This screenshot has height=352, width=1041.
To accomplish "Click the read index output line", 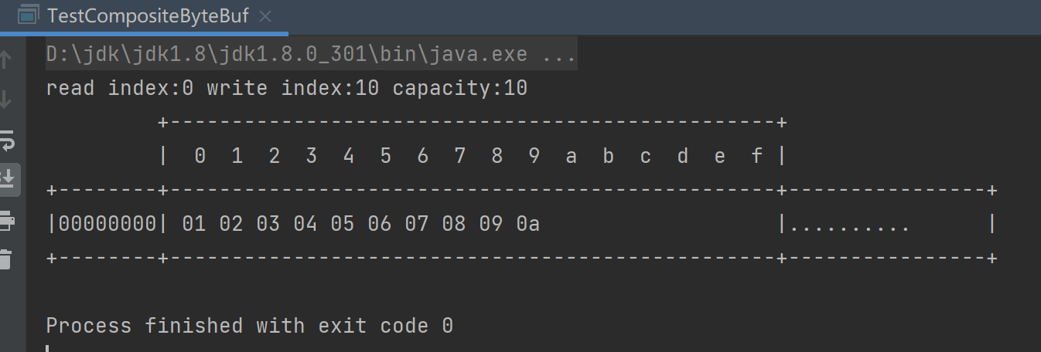I will click(286, 89).
